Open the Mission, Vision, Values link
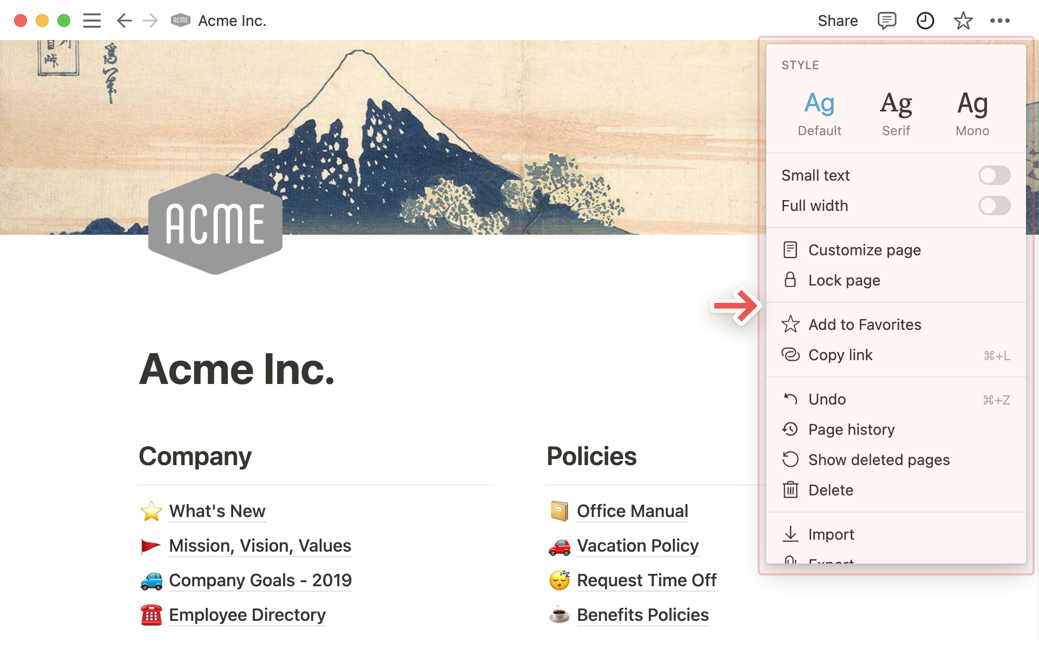1039x649 pixels. pyautogui.click(x=260, y=546)
